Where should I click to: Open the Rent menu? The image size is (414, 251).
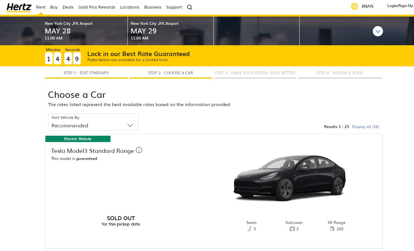coord(41,7)
